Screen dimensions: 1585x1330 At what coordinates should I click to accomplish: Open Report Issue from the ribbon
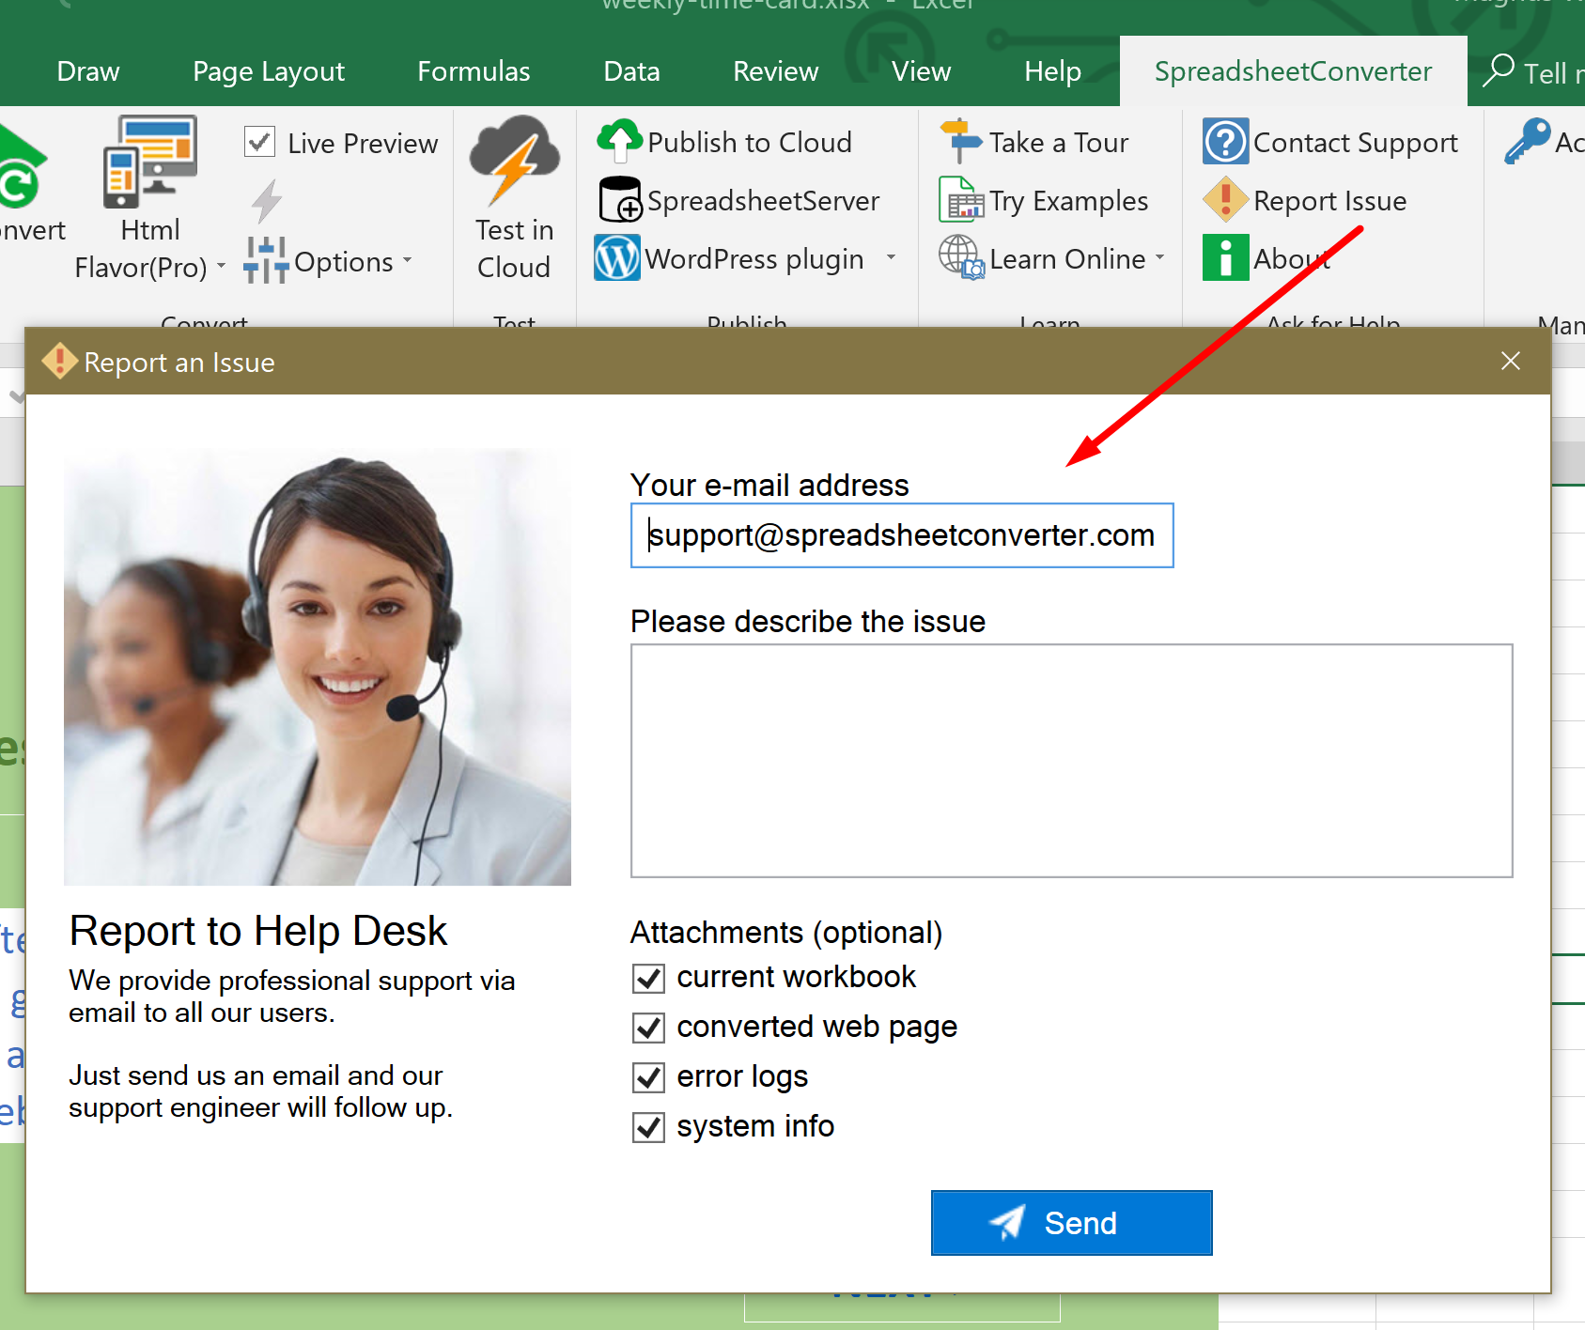1224,200
